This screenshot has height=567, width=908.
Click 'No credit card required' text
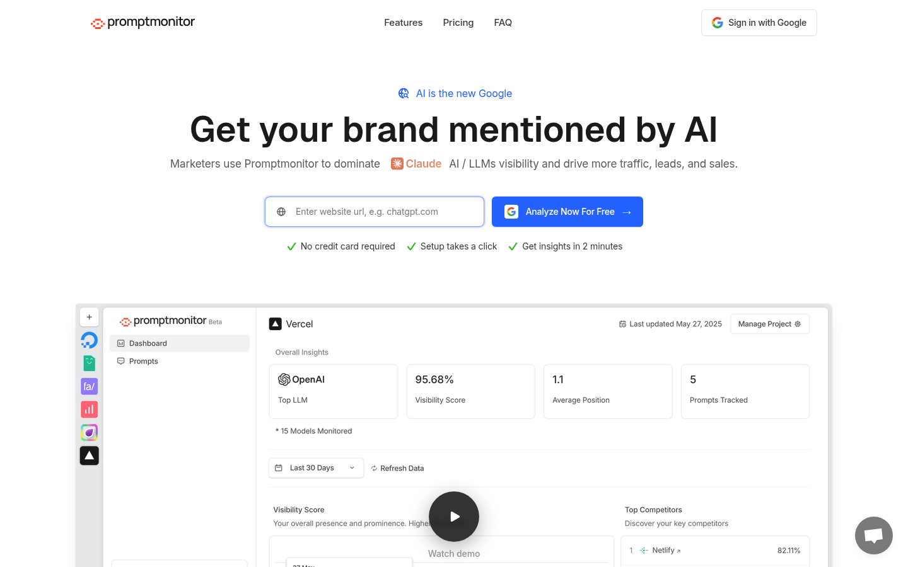tap(347, 246)
